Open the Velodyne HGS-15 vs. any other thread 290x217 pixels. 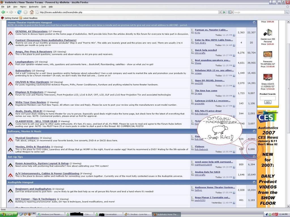[214, 70]
